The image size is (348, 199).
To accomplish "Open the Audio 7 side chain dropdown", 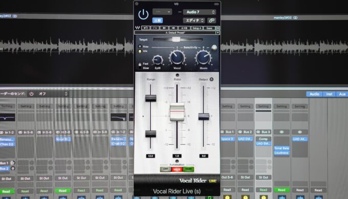I will pos(199,12).
